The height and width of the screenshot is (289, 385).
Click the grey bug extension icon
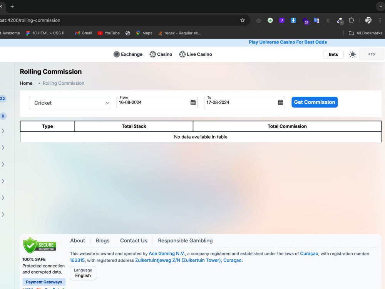[x=328, y=20]
